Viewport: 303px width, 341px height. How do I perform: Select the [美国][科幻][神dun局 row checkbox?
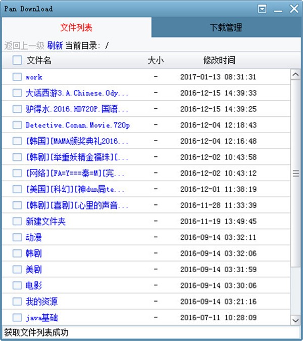click(x=17, y=189)
